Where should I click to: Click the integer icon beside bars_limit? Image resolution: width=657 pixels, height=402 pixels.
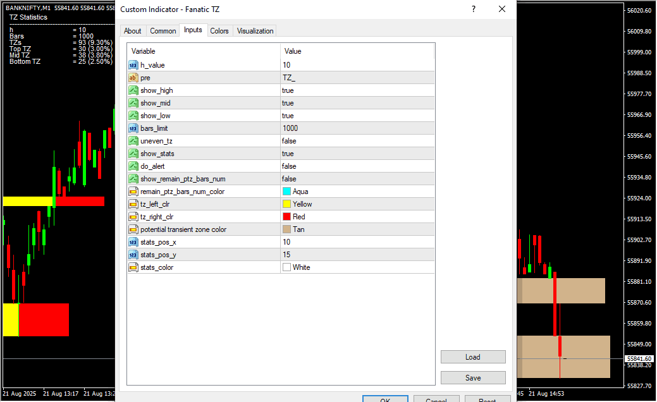pyautogui.click(x=133, y=128)
